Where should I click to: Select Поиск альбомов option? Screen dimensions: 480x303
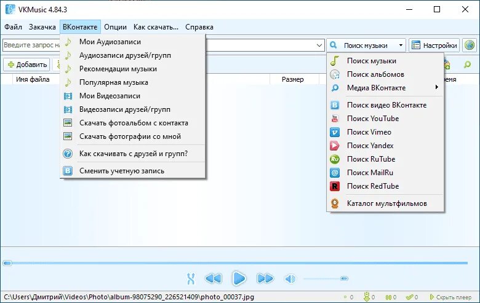coord(385,74)
